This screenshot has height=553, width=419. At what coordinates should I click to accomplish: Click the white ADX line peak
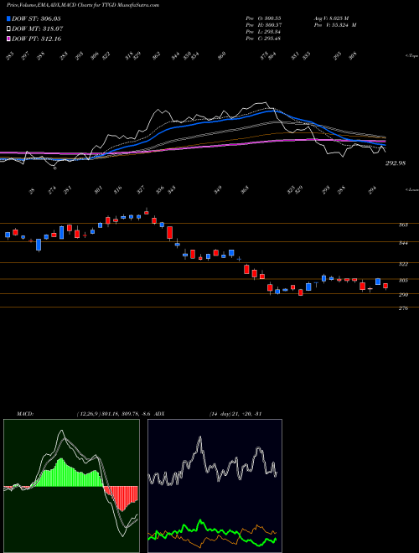coord(200,439)
